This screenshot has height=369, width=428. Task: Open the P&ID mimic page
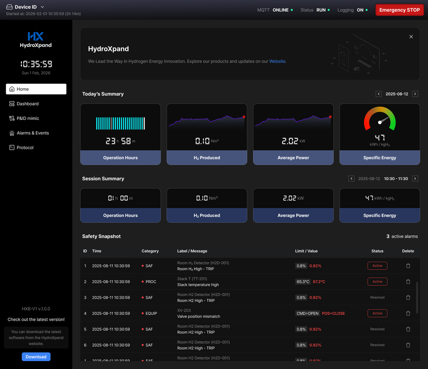(28, 119)
